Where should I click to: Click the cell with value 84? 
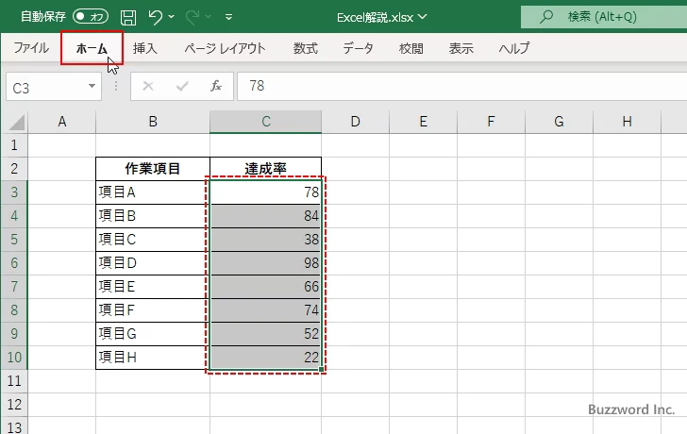click(265, 216)
